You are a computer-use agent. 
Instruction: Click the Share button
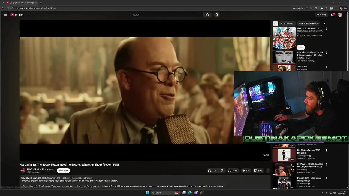click(x=233, y=171)
